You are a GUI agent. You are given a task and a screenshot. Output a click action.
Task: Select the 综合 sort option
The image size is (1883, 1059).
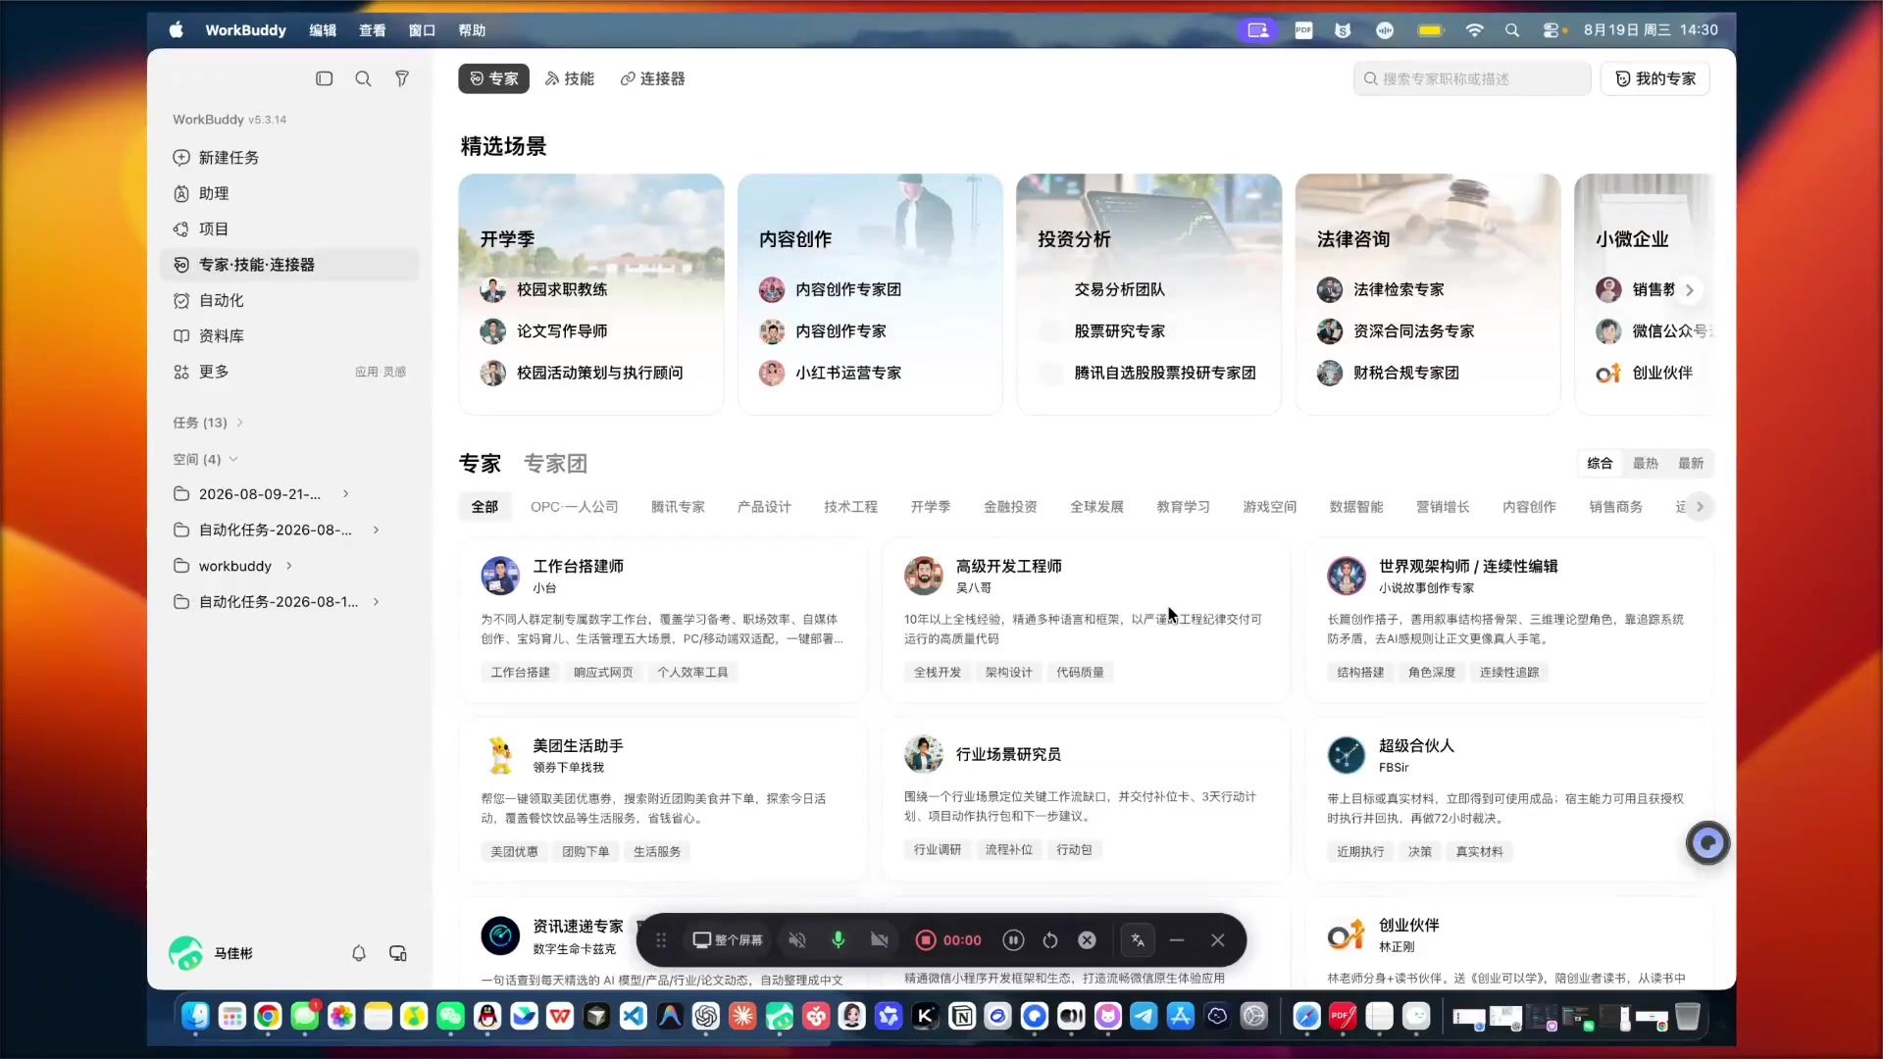[x=1600, y=463]
